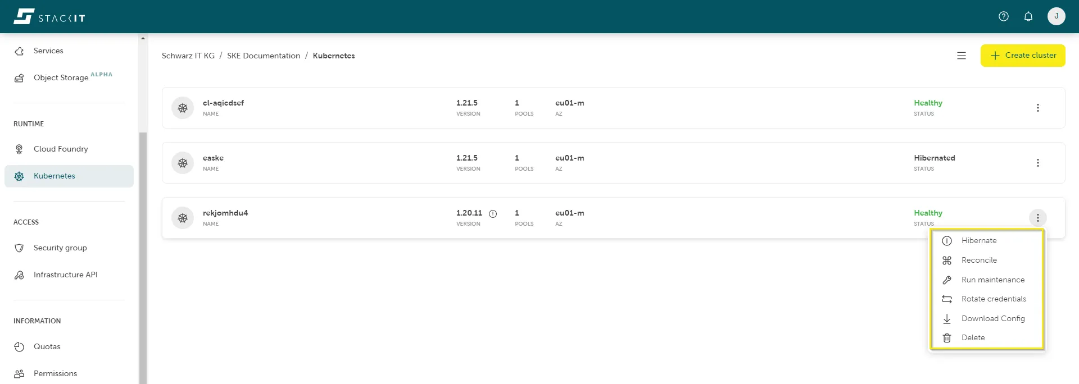Select Download Config menu entry
The height and width of the screenshot is (384, 1079).
point(992,318)
